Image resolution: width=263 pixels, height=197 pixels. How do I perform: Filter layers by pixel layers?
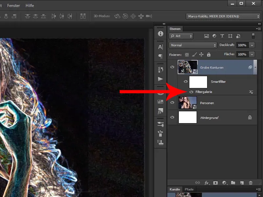point(206,36)
